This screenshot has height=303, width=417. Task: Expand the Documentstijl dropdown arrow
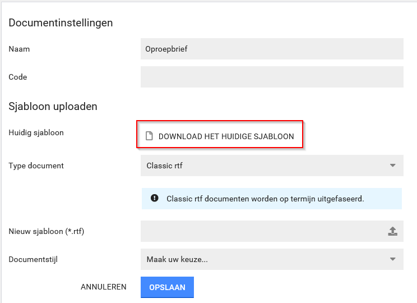[392, 259]
